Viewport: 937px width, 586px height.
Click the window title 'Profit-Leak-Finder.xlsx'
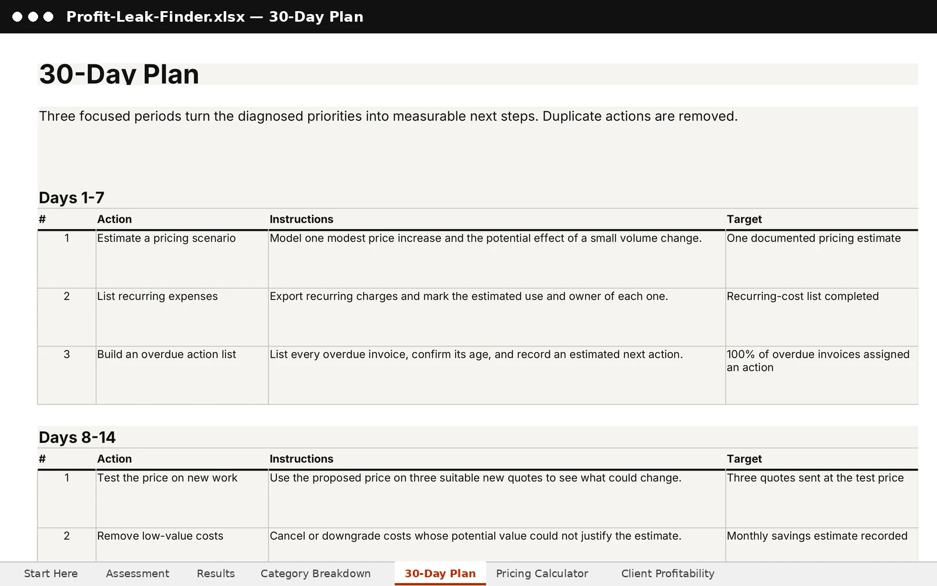click(x=156, y=16)
